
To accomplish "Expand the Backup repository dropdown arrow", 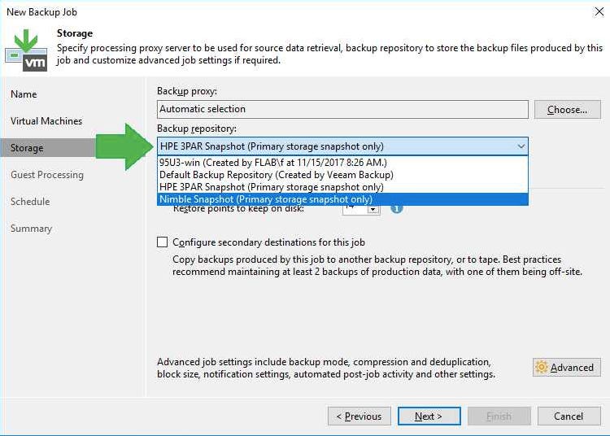I will point(521,146).
